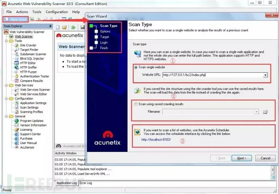The image size is (279, 194).
Task: Click the 'Populate tool explorer' log line
Action: (83, 169)
